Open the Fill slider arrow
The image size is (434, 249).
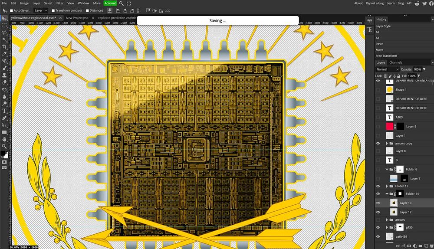[x=419, y=76]
